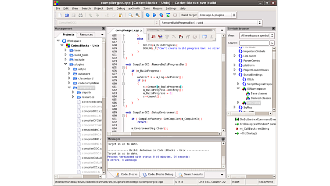Toggle code fold marker at line 667

(123, 42)
